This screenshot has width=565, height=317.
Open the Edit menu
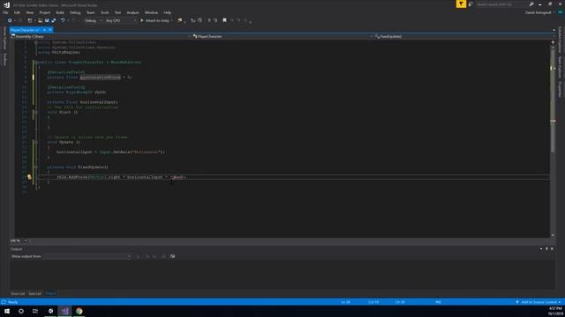coord(17,12)
